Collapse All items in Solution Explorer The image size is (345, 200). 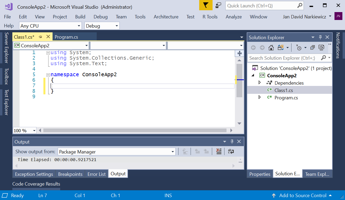(312, 48)
